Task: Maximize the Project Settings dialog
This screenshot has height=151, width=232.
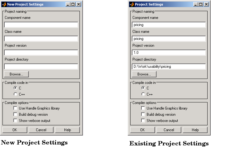Action: coord(201,4)
